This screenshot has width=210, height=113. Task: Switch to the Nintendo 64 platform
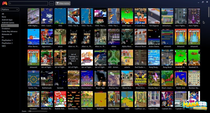coord(7,34)
